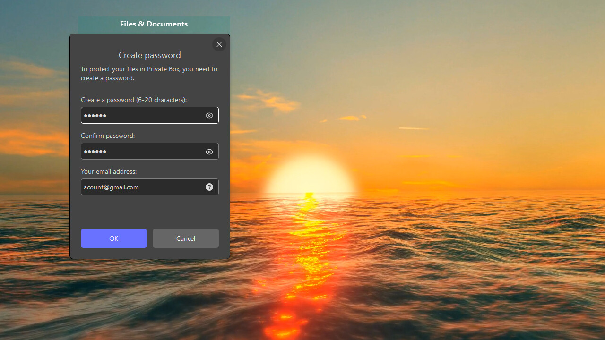The width and height of the screenshot is (605, 340).
Task: Dismiss the dialog with the close button
Action: click(x=219, y=44)
